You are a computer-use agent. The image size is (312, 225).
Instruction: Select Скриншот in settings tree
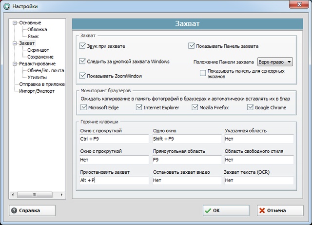[x=38, y=50]
